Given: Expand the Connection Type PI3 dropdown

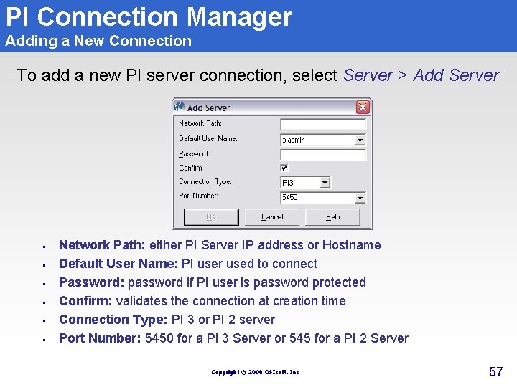Looking at the screenshot, I should (x=325, y=182).
